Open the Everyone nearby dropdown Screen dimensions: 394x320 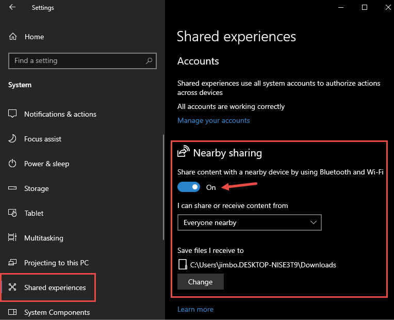tap(249, 222)
